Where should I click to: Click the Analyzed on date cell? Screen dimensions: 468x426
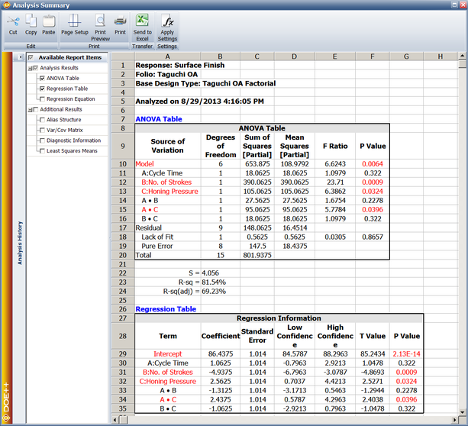pyautogui.click(x=199, y=102)
